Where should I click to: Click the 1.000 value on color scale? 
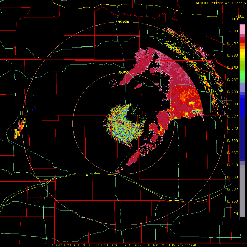232,31
